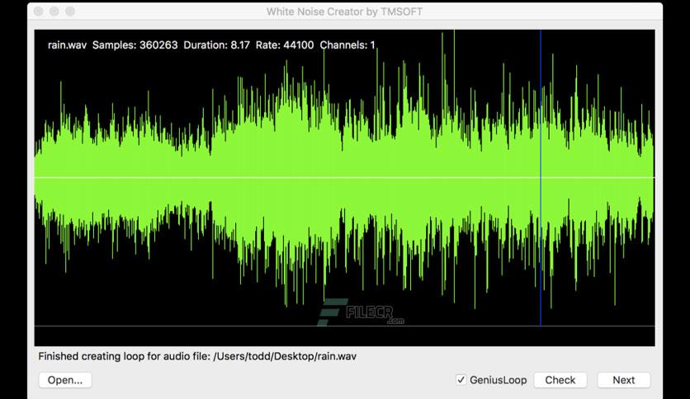
Task: Click the Channels: 1 readout
Action: 347,45
